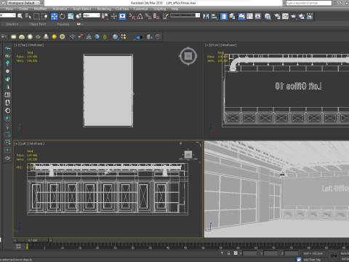Click the Align tool icon
Image resolution: width=349 pixels, height=262 pixels.
[x=214, y=16]
